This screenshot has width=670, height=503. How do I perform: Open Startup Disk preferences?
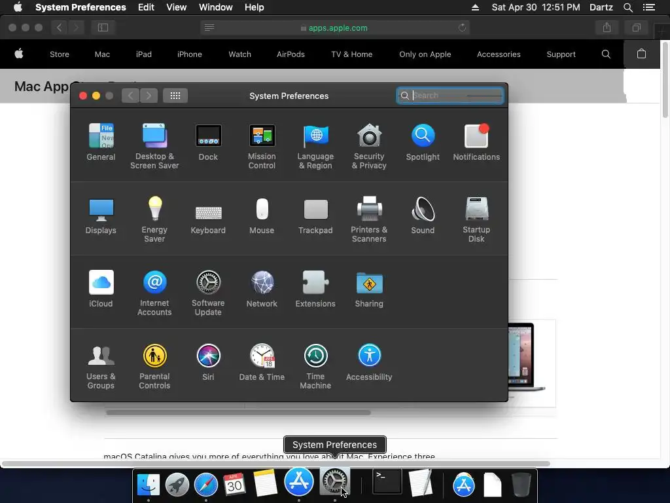click(x=476, y=219)
